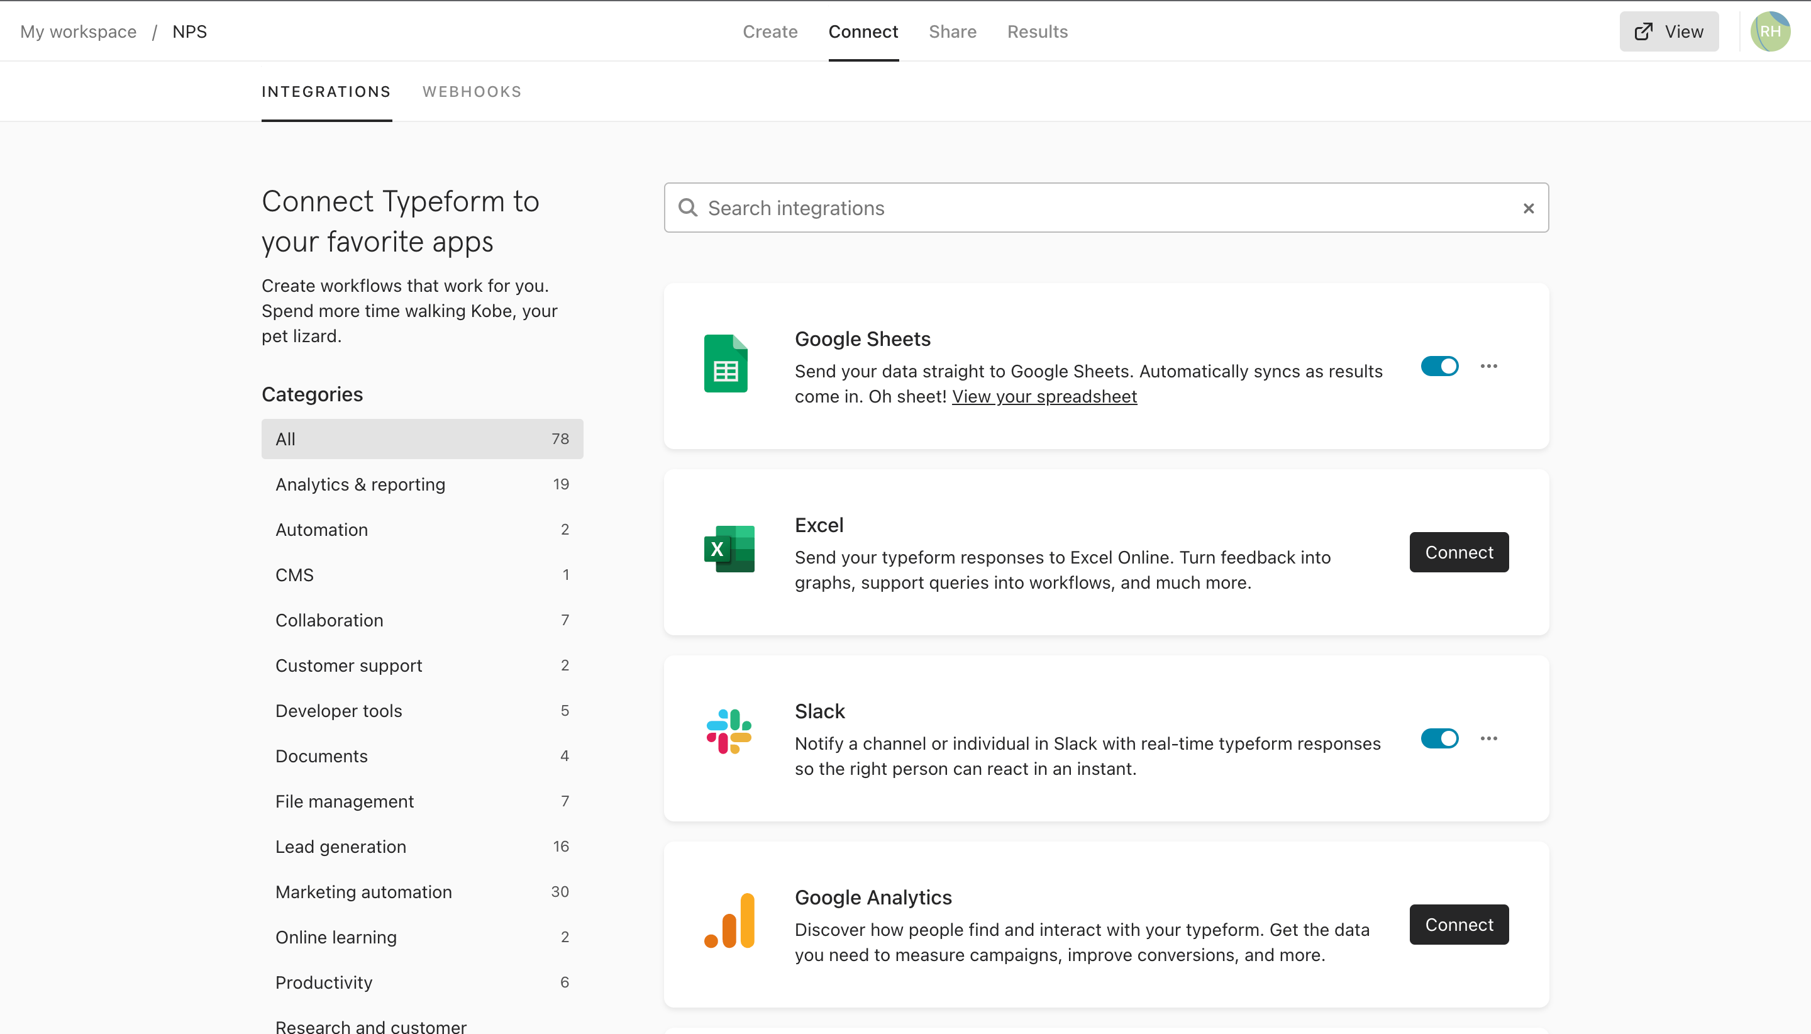Screen dimensions: 1811x1034
Task: Click the Excel integration title
Action: click(819, 525)
